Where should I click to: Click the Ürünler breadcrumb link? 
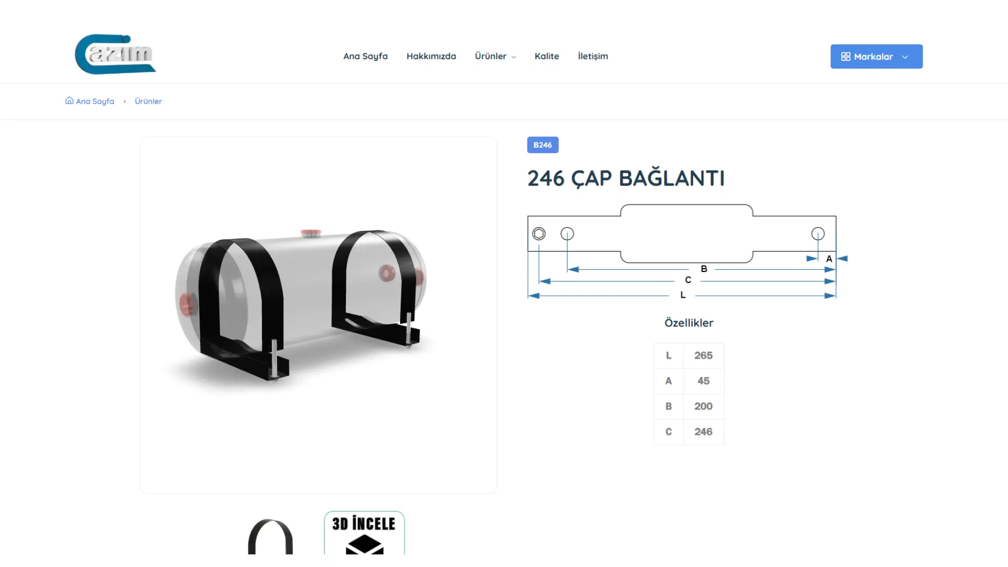pyautogui.click(x=149, y=101)
